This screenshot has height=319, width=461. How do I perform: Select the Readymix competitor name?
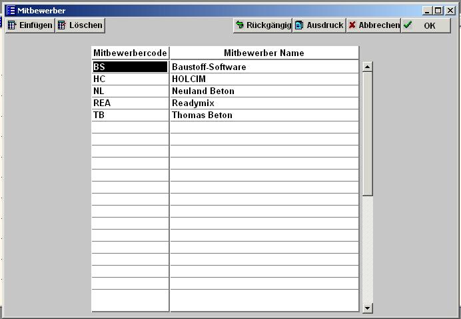[x=264, y=103]
